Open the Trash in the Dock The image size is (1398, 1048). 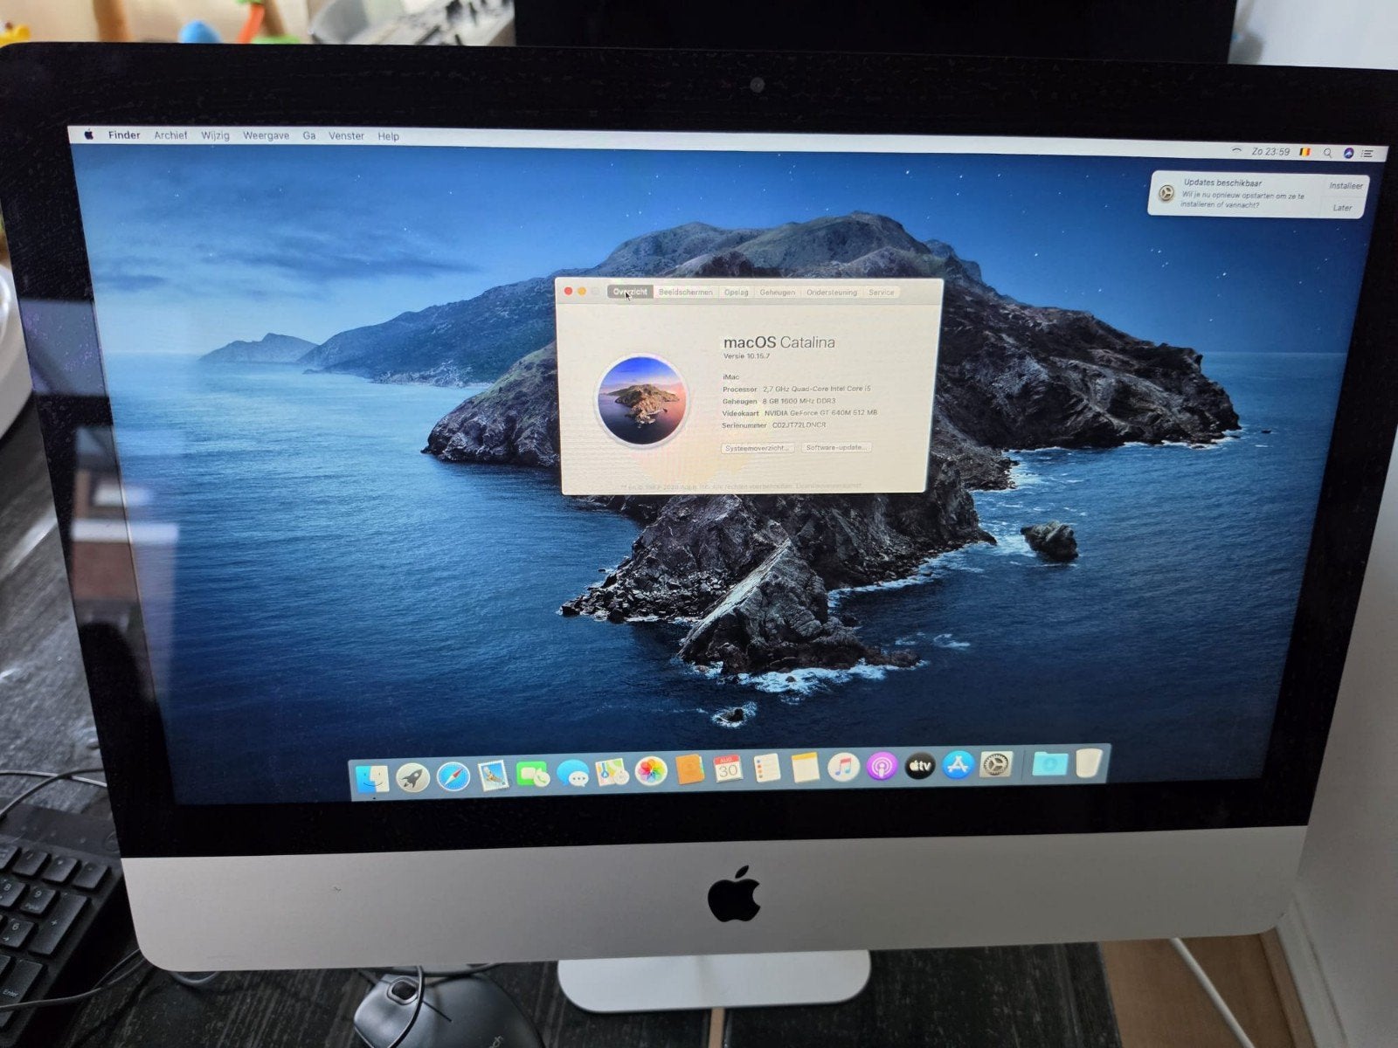pyautogui.click(x=1088, y=764)
